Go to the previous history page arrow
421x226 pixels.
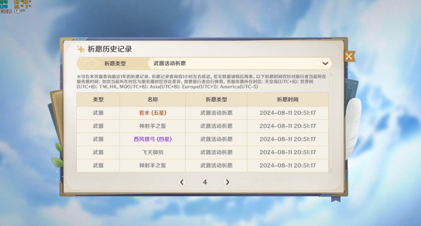182,182
